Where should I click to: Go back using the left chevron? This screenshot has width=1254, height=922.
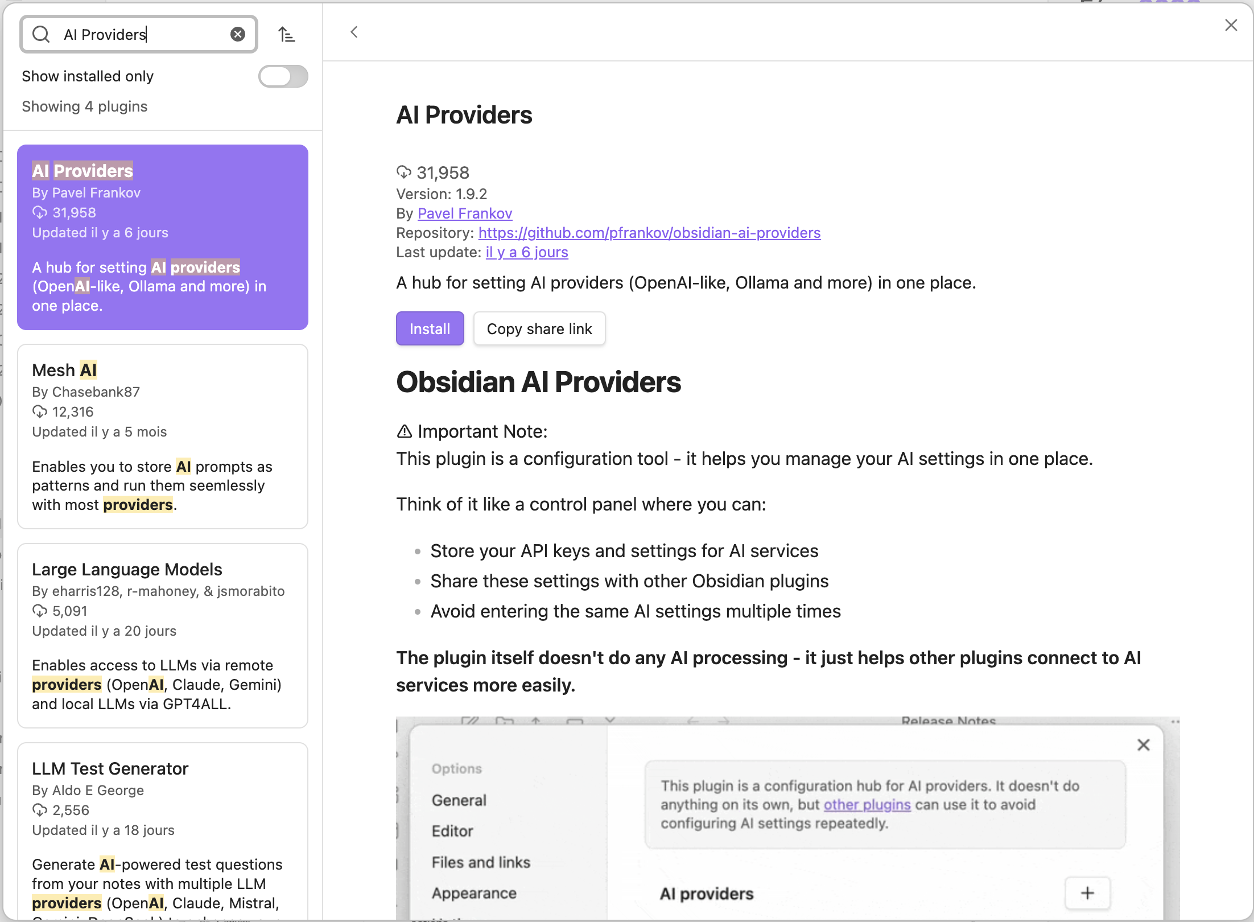coord(354,32)
